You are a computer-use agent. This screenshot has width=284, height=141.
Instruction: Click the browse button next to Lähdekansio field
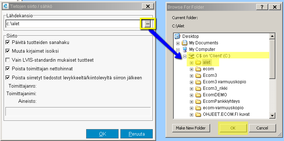coord(148,24)
